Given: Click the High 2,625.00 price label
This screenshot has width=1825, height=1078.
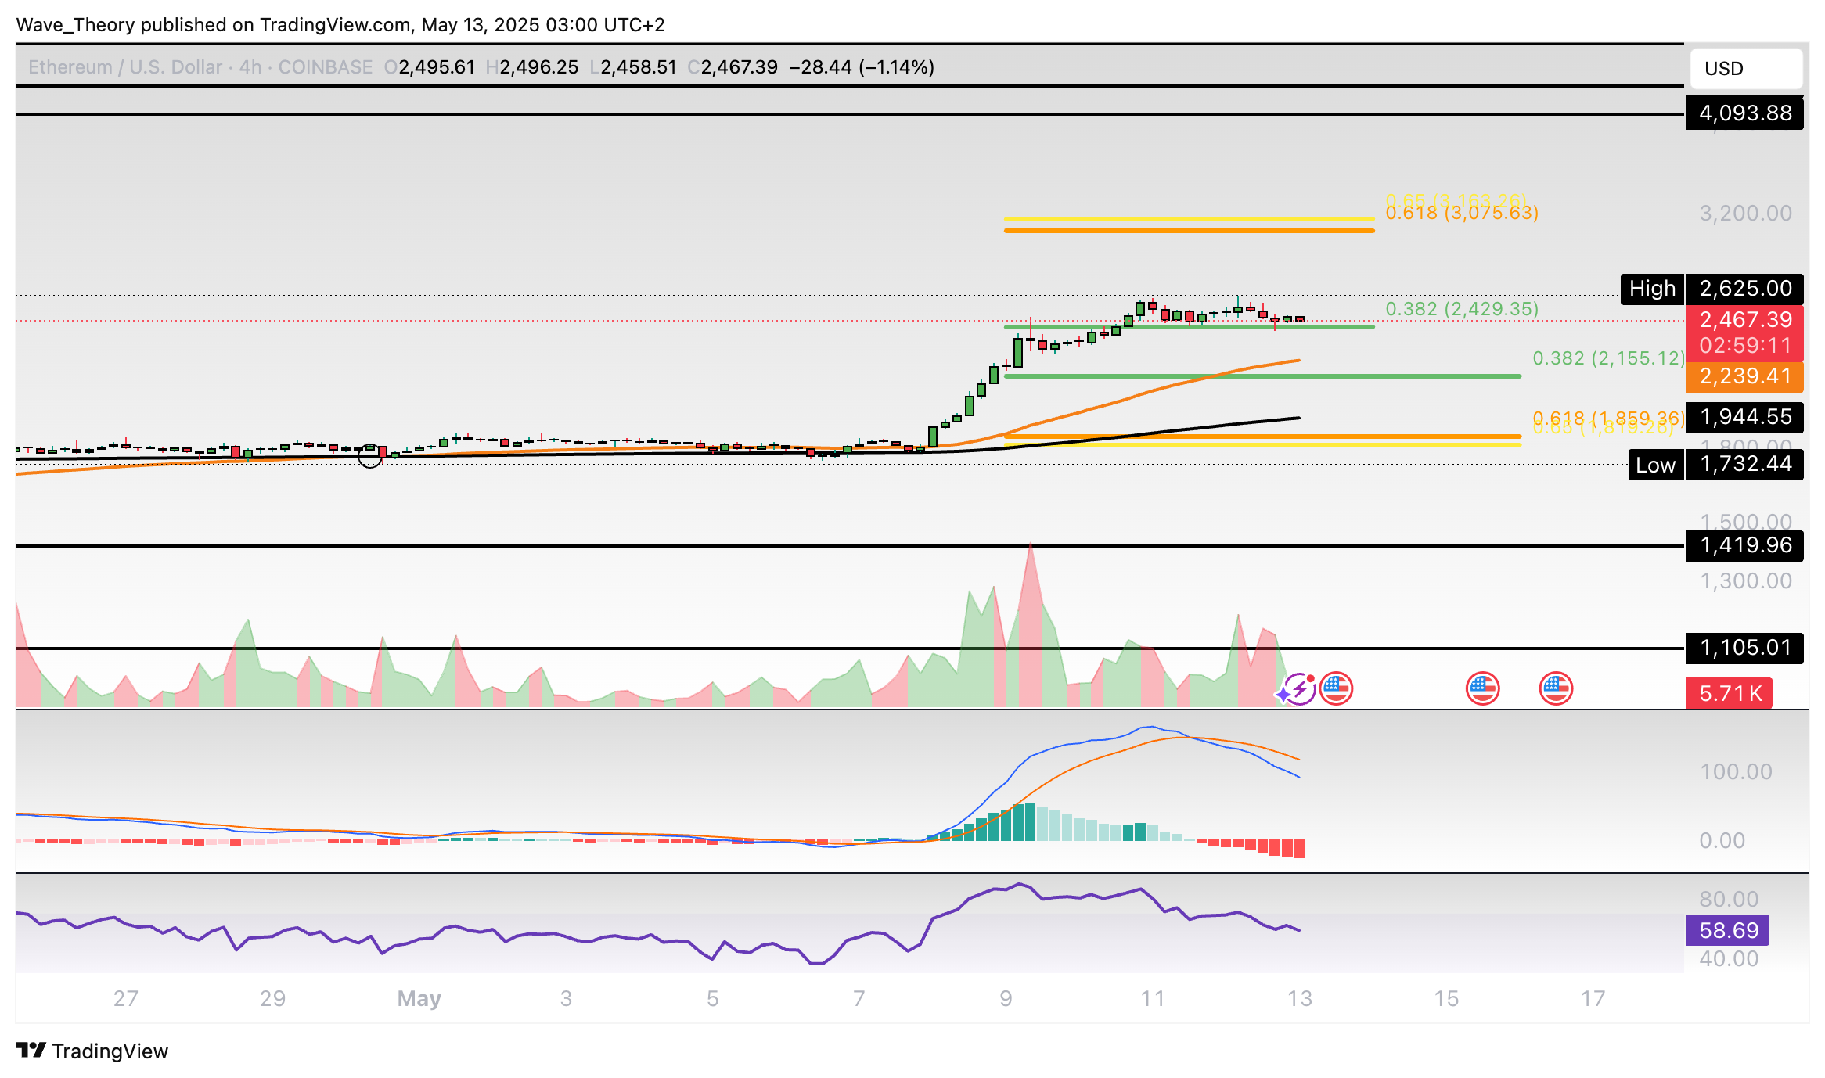Looking at the screenshot, I should [x=1744, y=289].
